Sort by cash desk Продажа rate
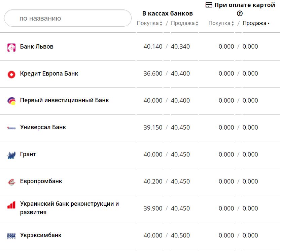This screenshot has width=281, height=251. coord(184,24)
